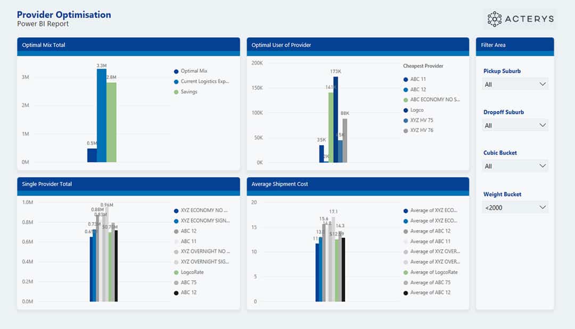Click the 173K Logco bar
575x329 pixels.
335,120
